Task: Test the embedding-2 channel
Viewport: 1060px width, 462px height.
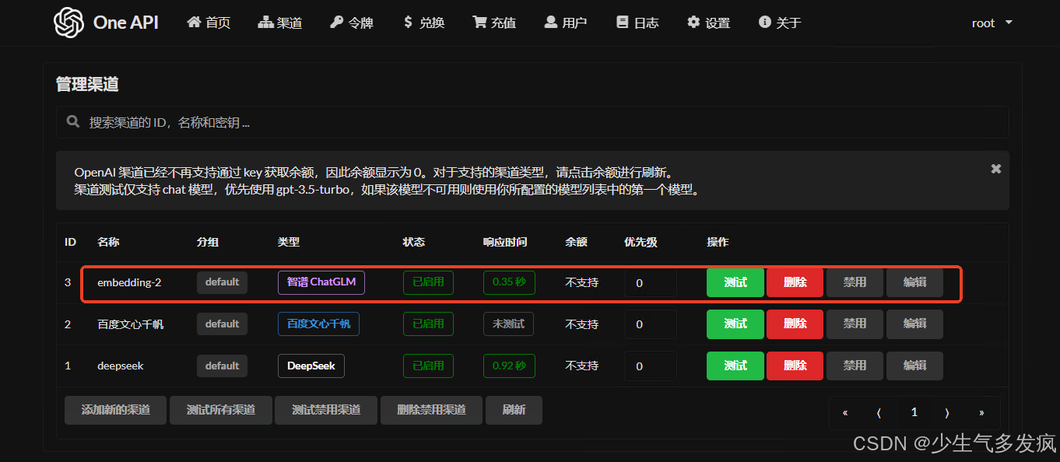Action: (735, 282)
